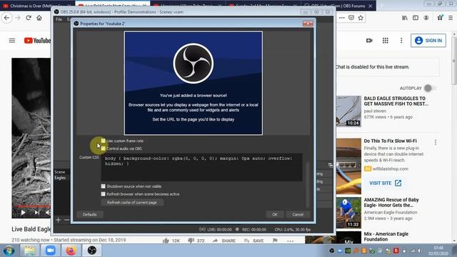Tick the Use custom frame rate checkbox
The height and width of the screenshot is (257, 457).
(x=103, y=141)
